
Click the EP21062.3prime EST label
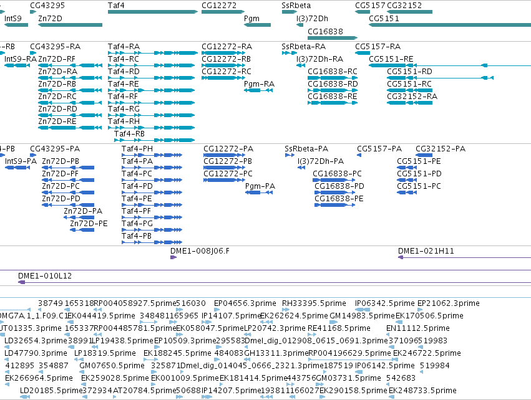pyautogui.click(x=449, y=303)
